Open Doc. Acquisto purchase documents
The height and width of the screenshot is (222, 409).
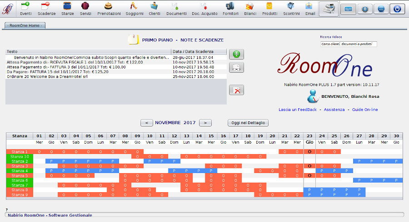[x=204, y=9]
